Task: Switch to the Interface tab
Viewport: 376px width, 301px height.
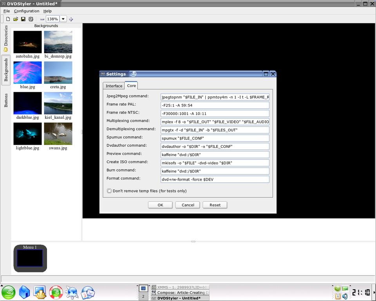Action: pyautogui.click(x=114, y=86)
